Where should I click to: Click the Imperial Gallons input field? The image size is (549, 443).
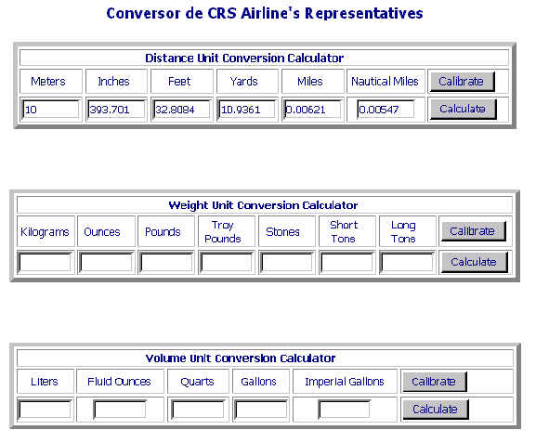[345, 409]
